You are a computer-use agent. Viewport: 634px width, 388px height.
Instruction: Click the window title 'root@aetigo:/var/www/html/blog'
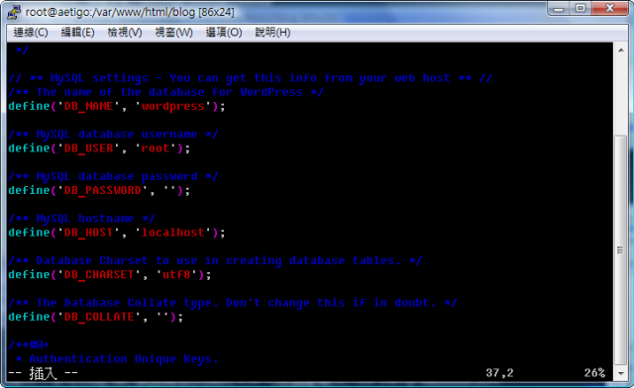[130, 12]
